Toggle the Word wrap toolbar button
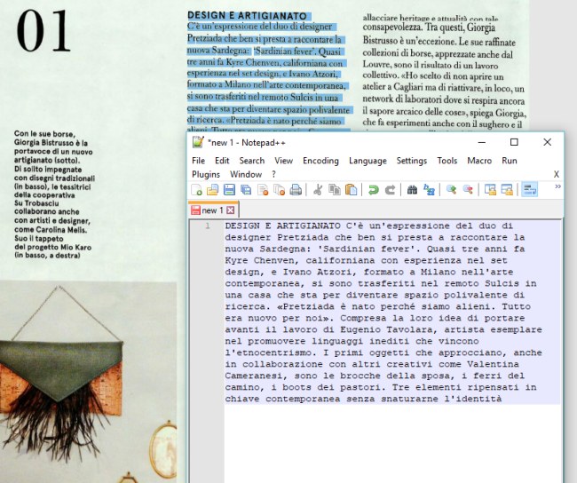 coord(530,190)
